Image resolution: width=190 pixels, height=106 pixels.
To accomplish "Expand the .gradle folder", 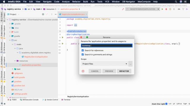I will 10,24.
